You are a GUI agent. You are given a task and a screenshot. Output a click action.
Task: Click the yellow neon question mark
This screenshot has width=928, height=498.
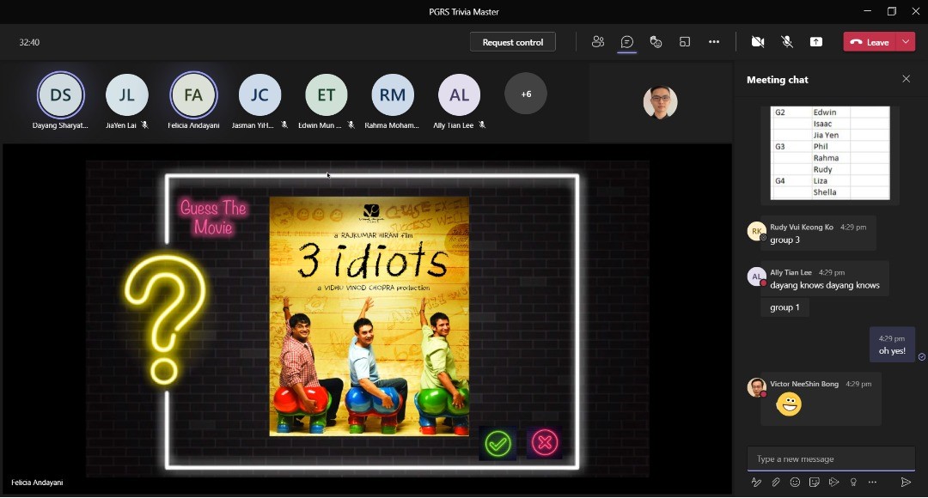(165, 319)
